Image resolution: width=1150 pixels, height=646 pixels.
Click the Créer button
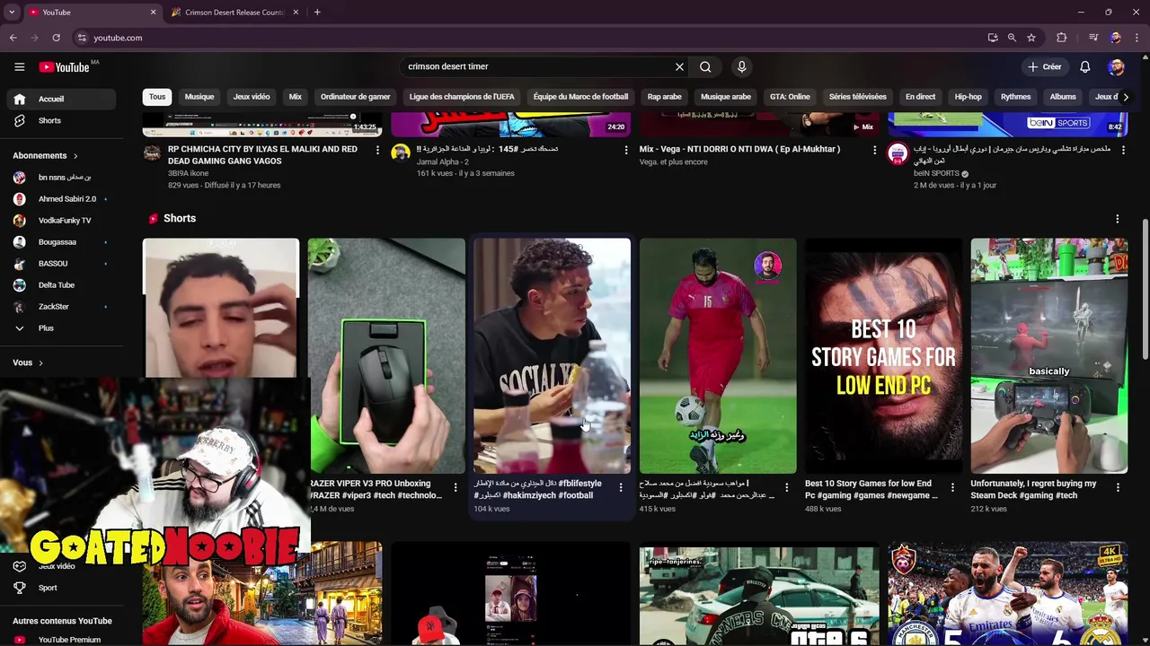(1045, 66)
